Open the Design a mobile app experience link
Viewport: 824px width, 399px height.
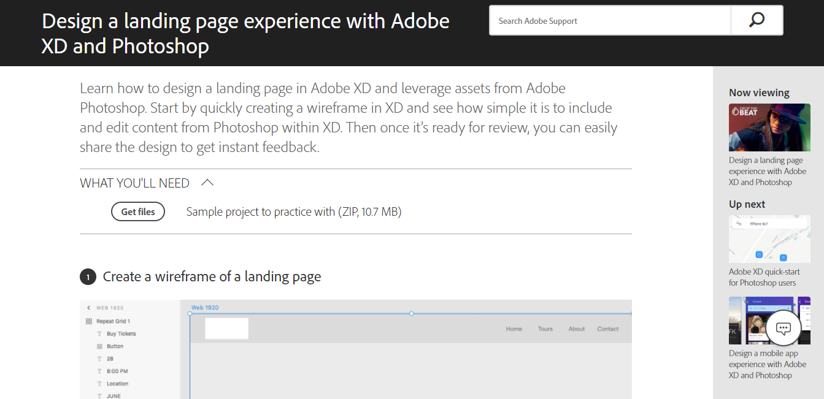click(768, 364)
